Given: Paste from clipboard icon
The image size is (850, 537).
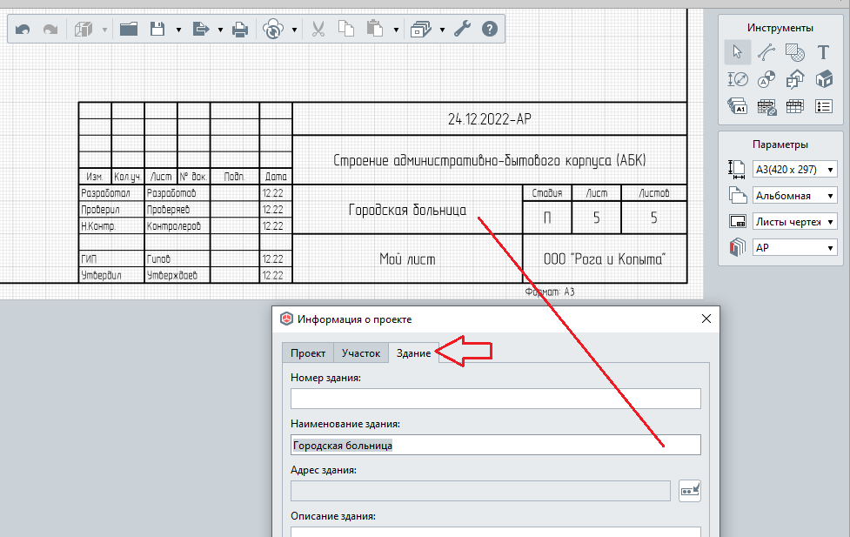Looking at the screenshot, I should (375, 29).
